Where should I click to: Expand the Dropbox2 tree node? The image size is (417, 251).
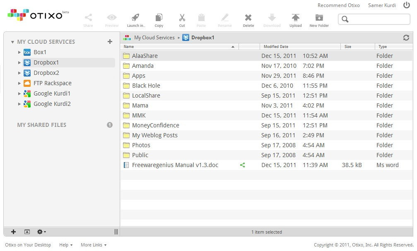click(x=19, y=73)
